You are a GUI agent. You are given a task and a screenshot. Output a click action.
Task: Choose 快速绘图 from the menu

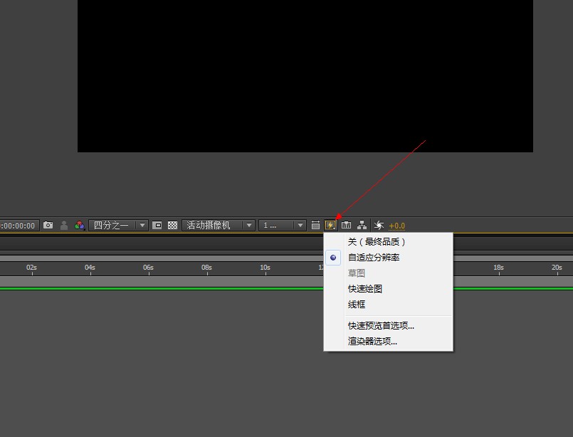pos(388,289)
